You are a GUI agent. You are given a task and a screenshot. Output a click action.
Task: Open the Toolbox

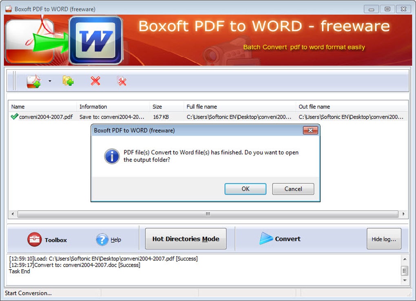coord(47,239)
